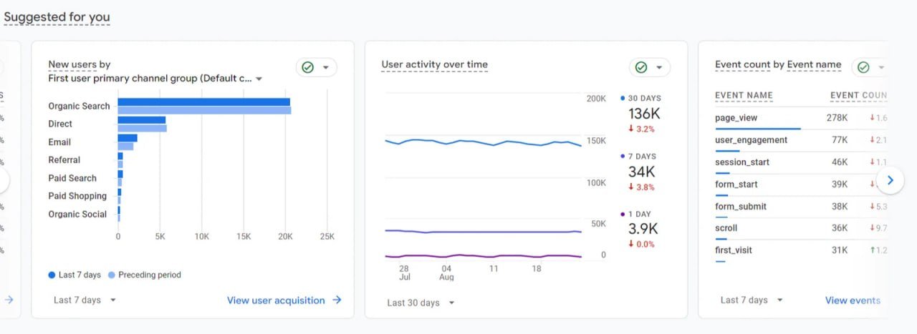917x334 pixels.
Task: Click the next-card carousel arrow button
Action: tap(890, 180)
